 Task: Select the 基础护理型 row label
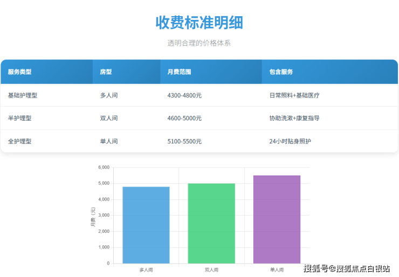coord(23,95)
